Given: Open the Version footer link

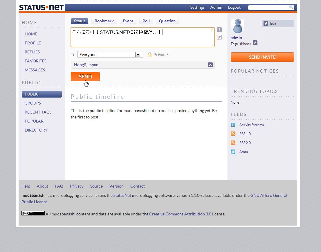Looking at the screenshot, I should tap(116, 186).
